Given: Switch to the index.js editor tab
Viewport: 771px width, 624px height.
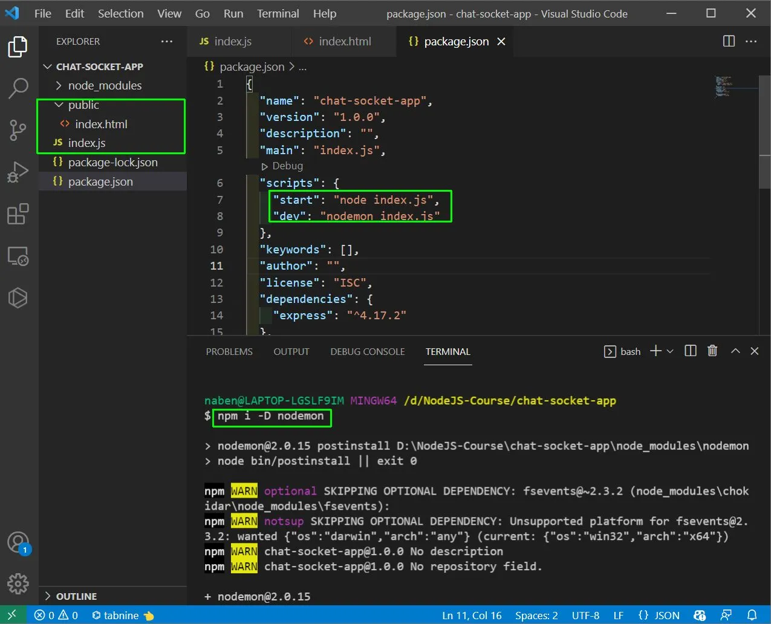Looking at the screenshot, I should tap(239, 41).
